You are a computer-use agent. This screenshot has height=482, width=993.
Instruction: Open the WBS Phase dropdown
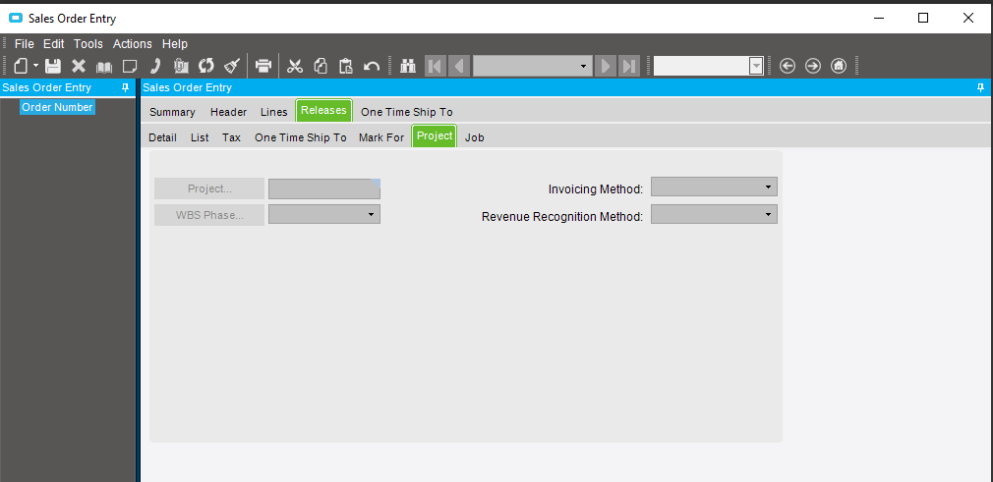pyautogui.click(x=371, y=214)
